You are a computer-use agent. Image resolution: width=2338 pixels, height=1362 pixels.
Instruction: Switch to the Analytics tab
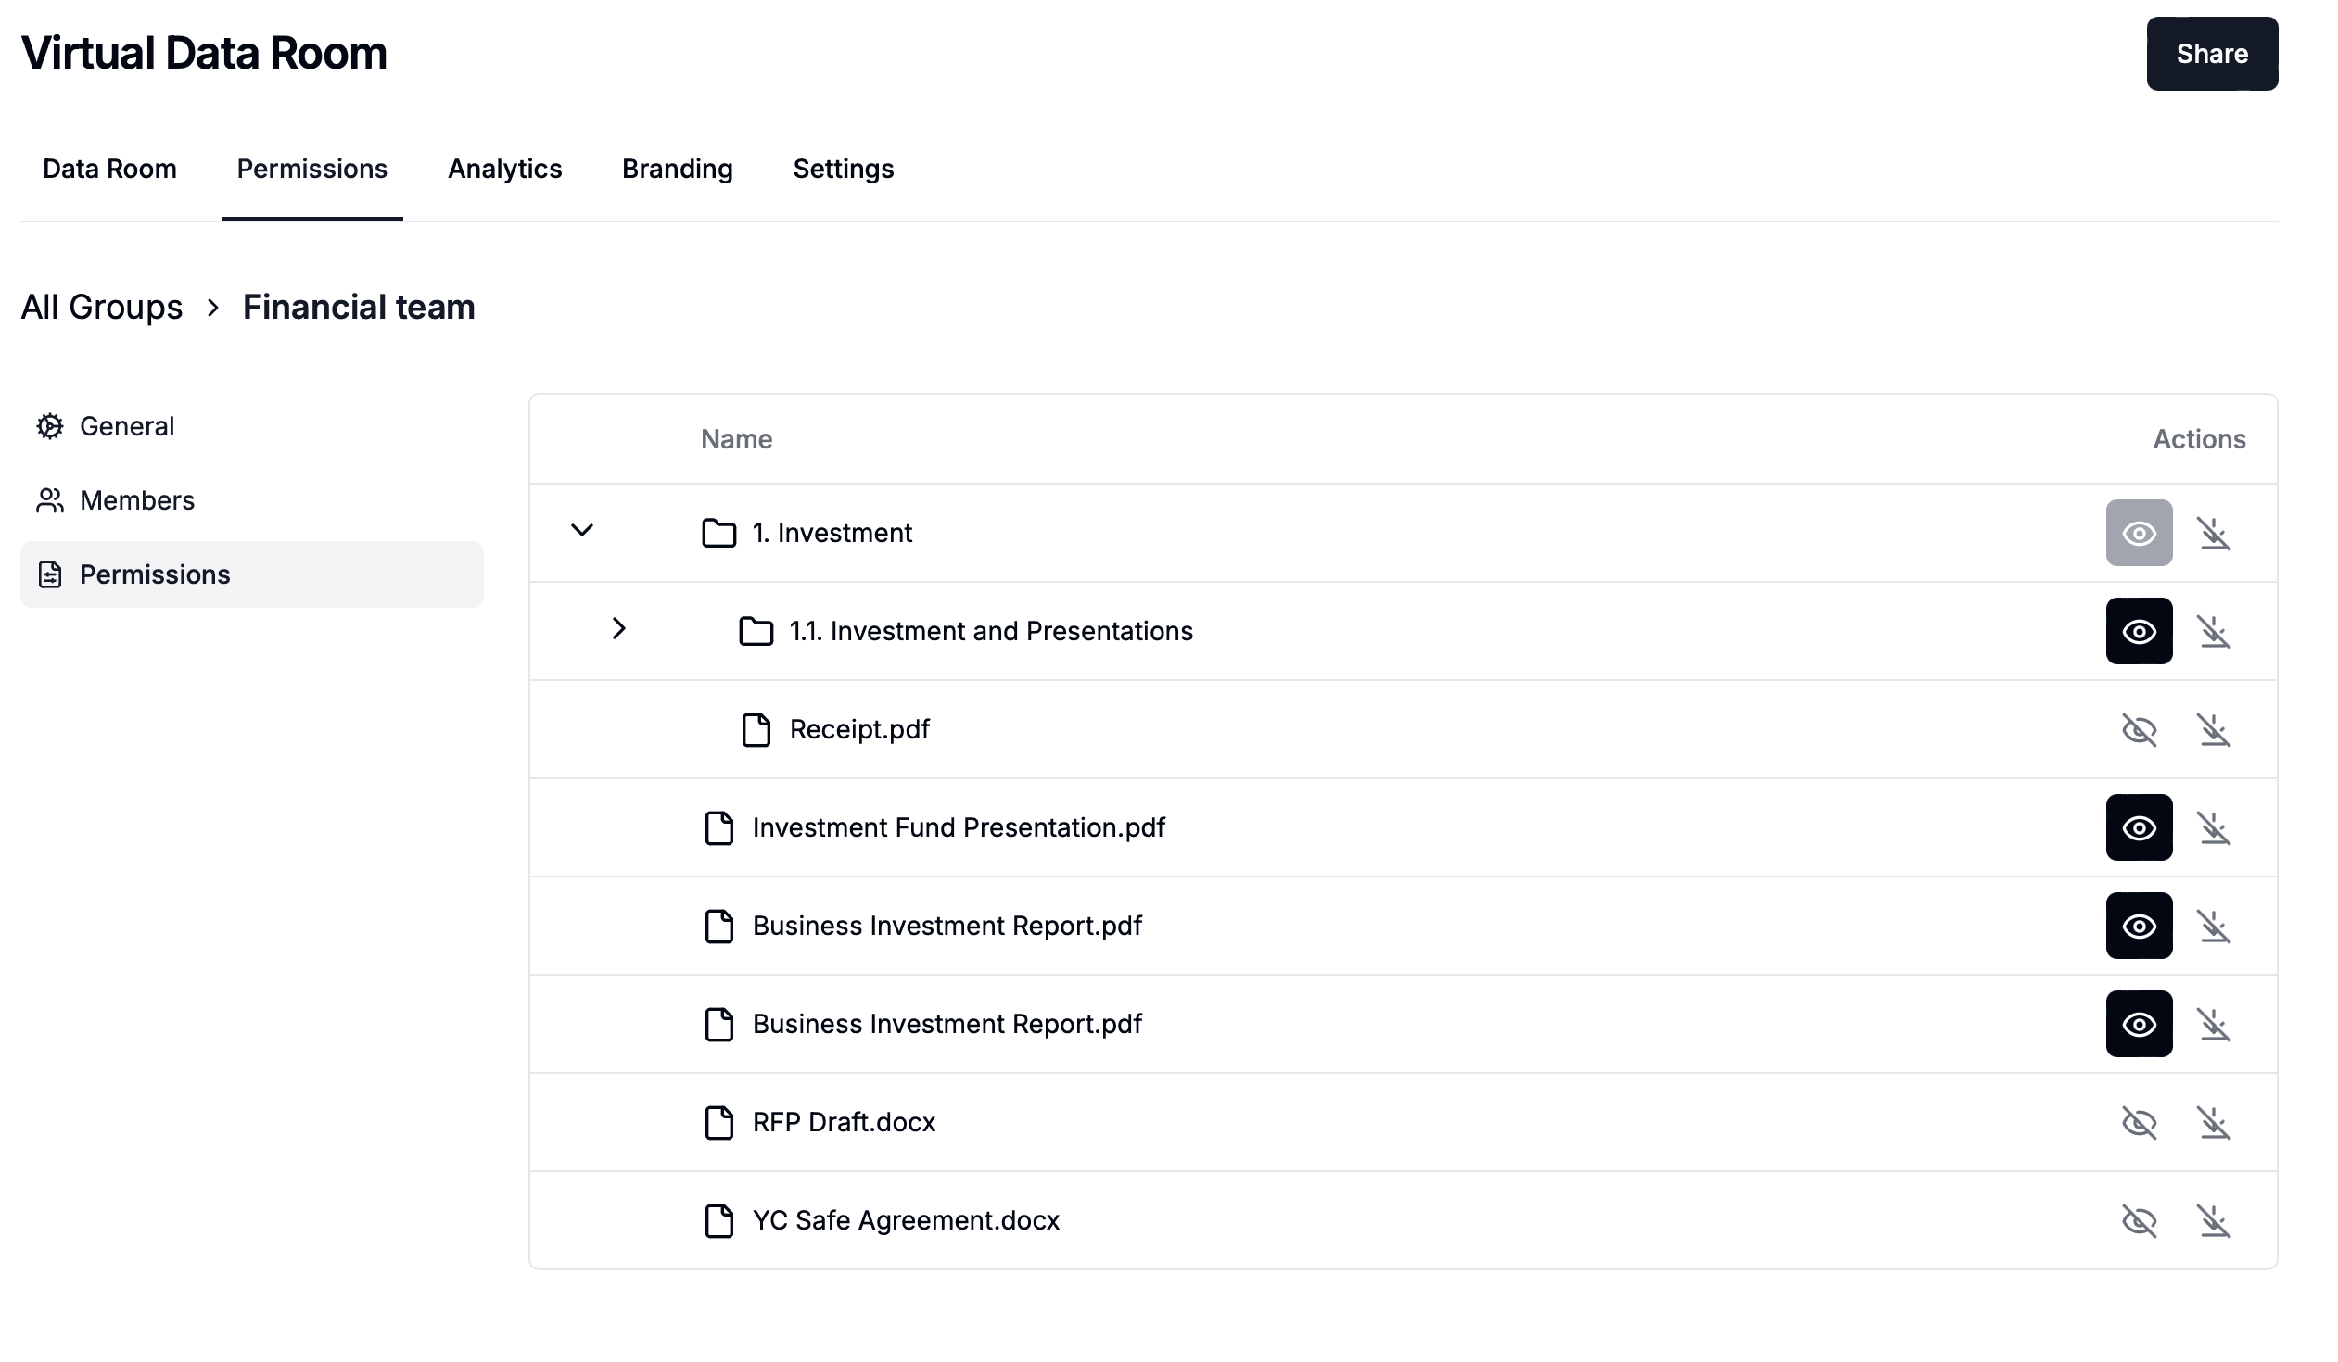click(x=504, y=169)
